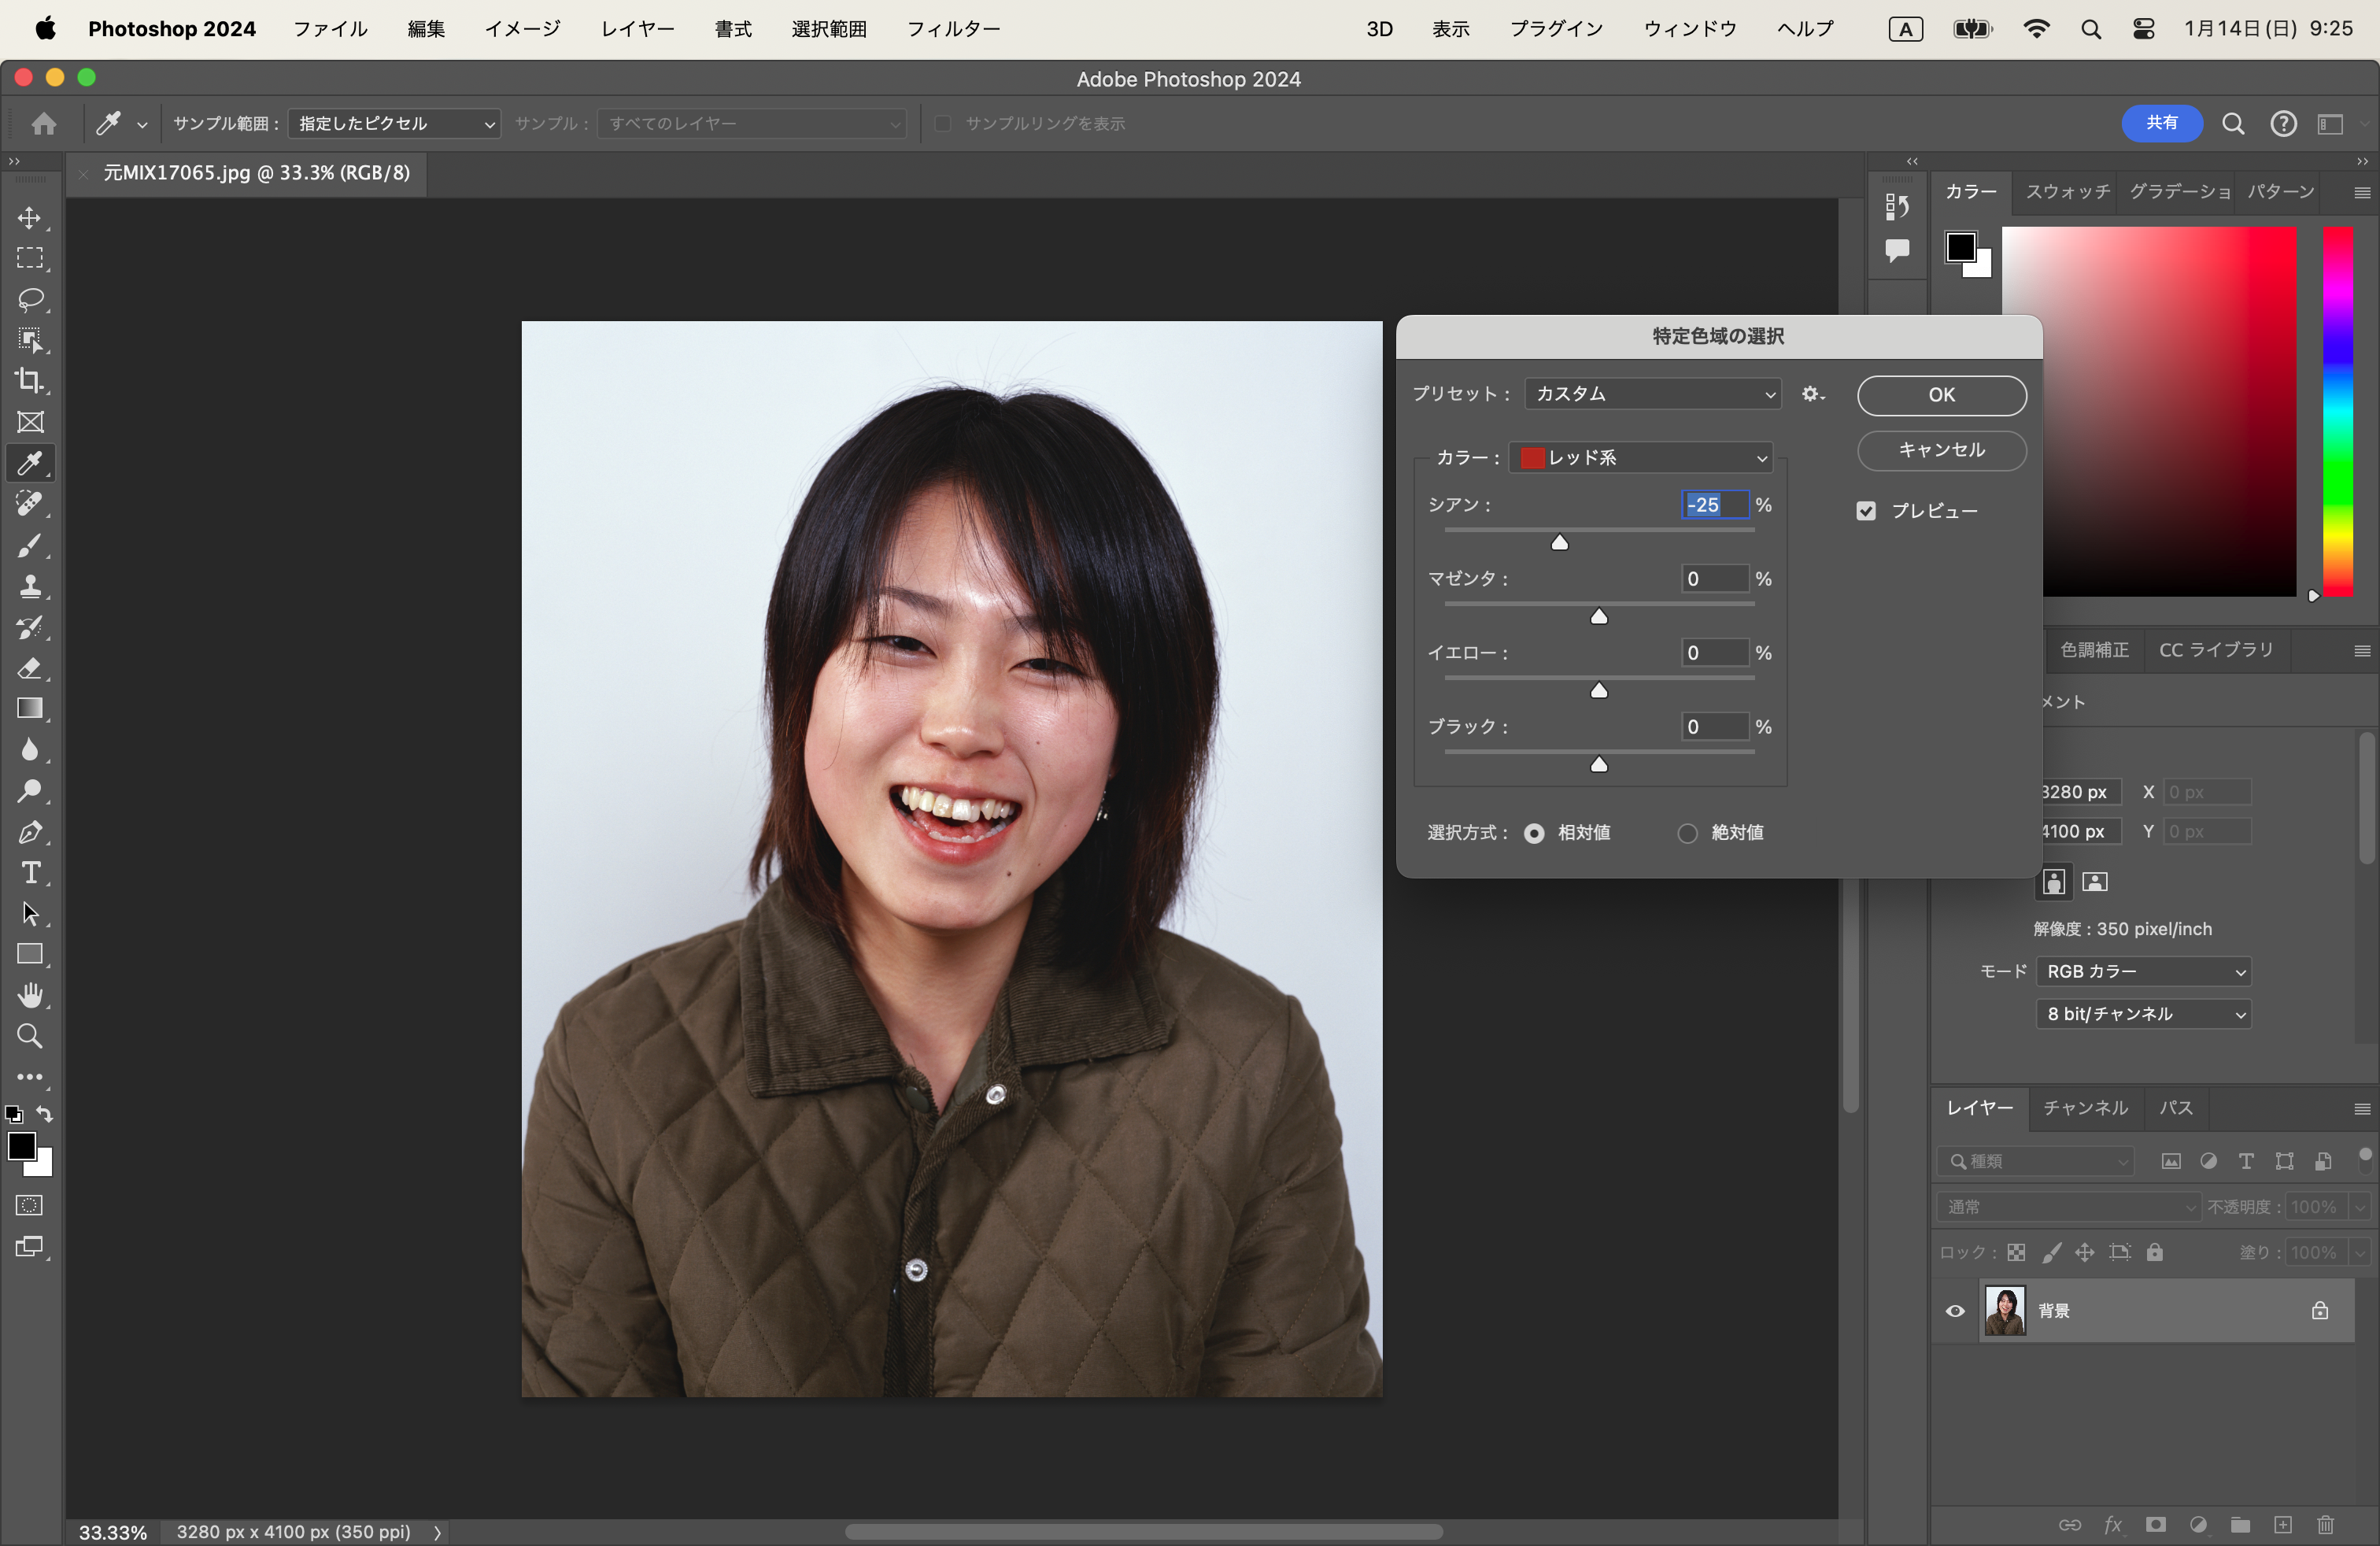
Task: Click OK in the 特定色域の選択 dialog
Action: coord(1942,395)
